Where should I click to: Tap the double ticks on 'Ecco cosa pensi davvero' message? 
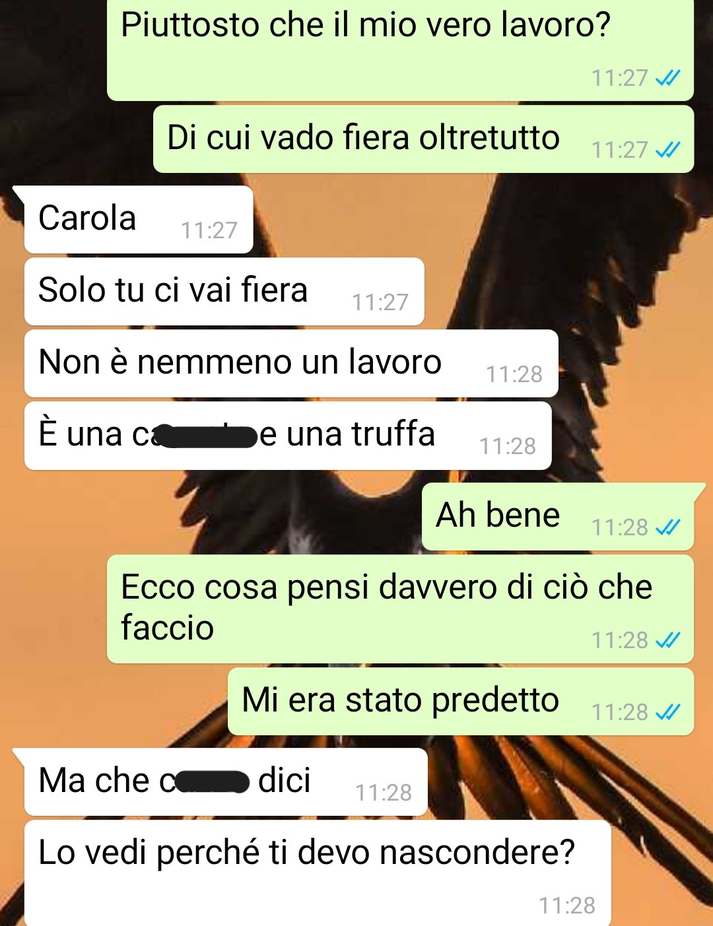668,640
